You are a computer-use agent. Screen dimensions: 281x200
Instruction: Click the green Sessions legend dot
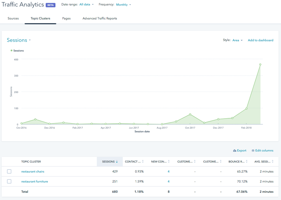(x=11, y=51)
